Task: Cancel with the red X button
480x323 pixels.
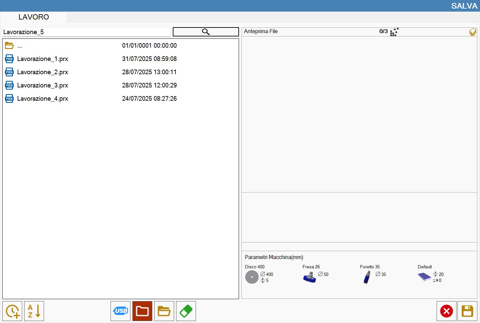Action: coord(447,311)
